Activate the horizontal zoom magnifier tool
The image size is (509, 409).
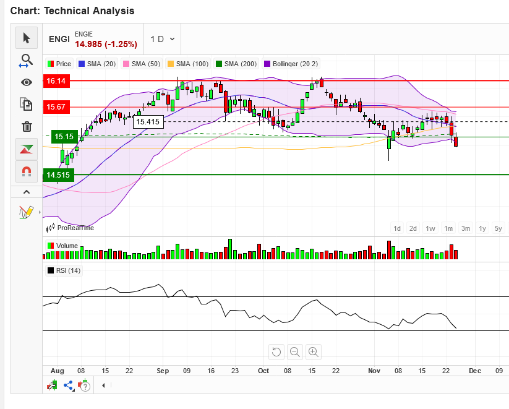pyautogui.click(x=27, y=61)
